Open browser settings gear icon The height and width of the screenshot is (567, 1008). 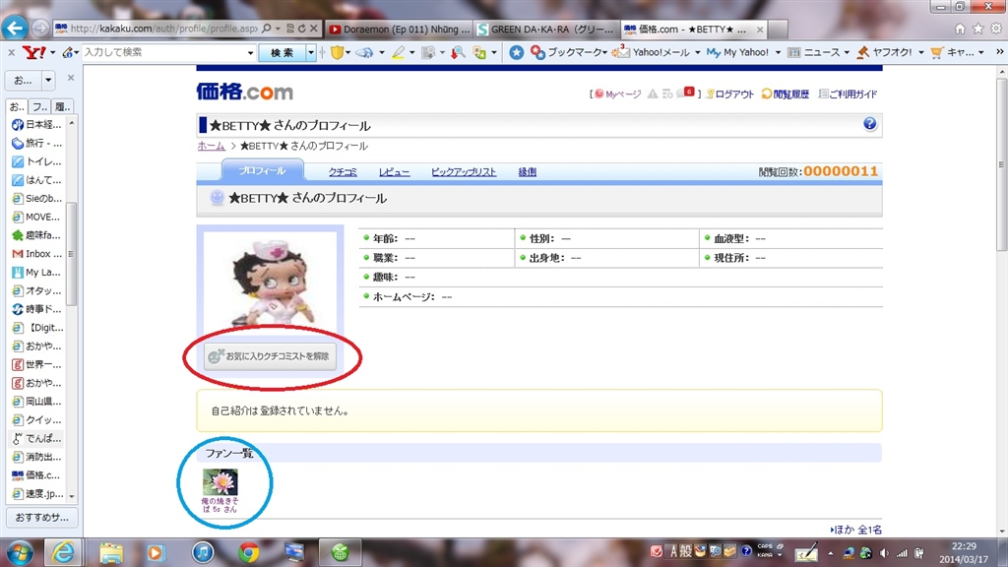(x=996, y=29)
